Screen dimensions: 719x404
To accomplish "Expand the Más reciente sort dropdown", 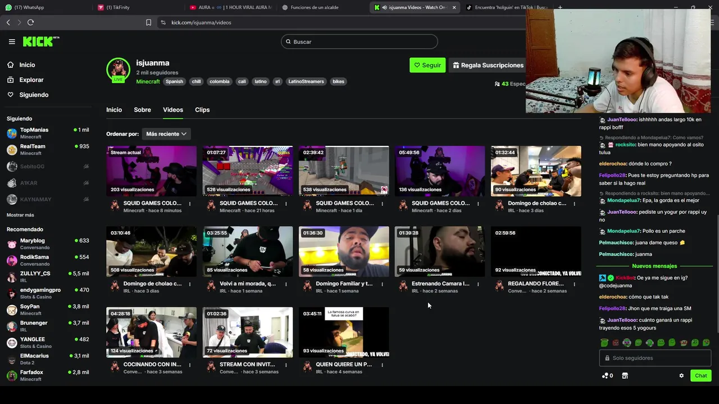I will pyautogui.click(x=166, y=134).
